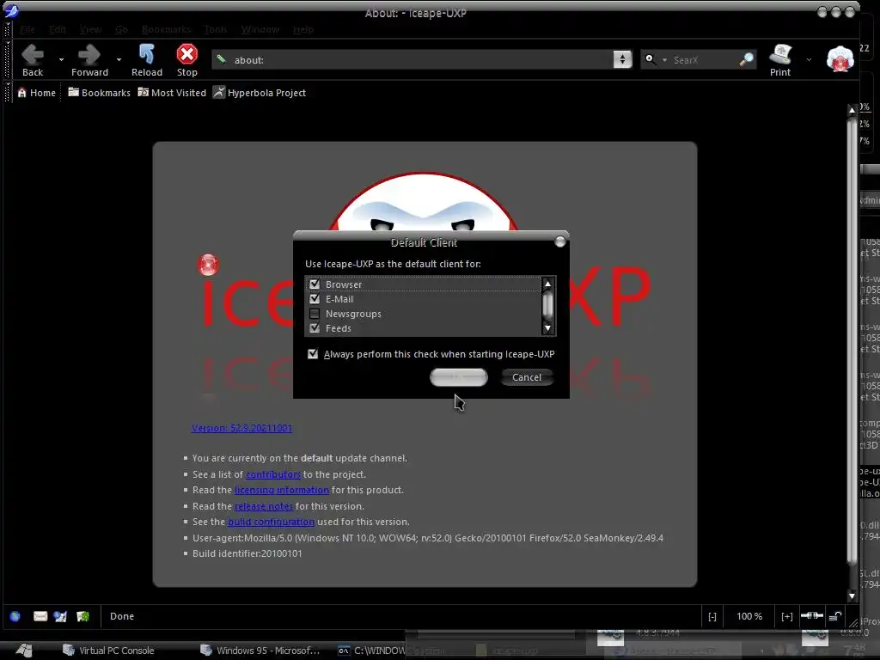The height and width of the screenshot is (660, 880).
Task: Open the Bookmarks folder on the toolbar
Action: [99, 93]
